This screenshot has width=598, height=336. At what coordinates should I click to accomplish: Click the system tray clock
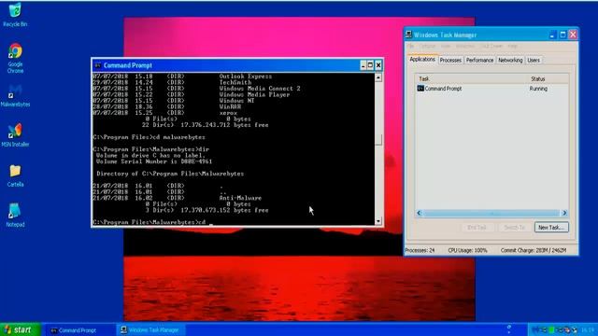588,329
